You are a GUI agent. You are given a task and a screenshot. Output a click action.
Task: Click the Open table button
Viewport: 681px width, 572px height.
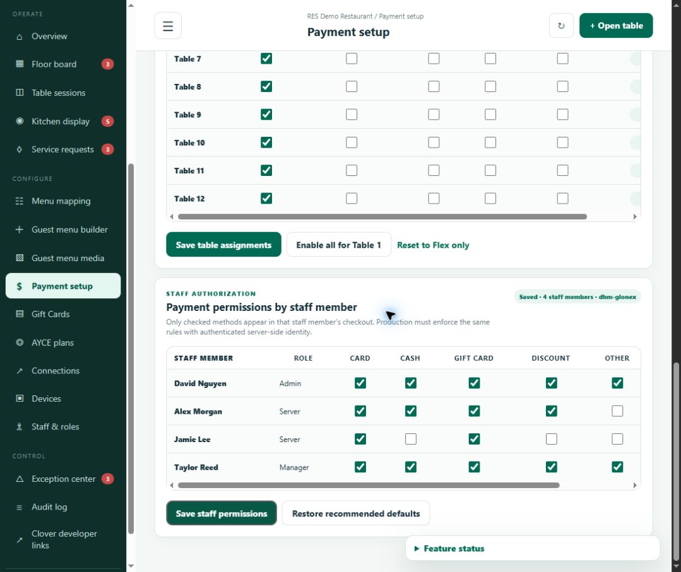click(616, 26)
